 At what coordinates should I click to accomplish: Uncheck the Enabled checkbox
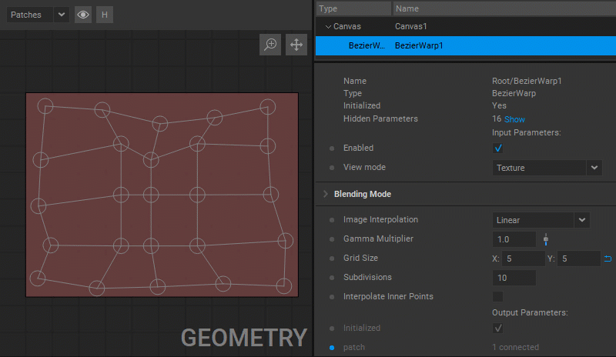(x=497, y=148)
